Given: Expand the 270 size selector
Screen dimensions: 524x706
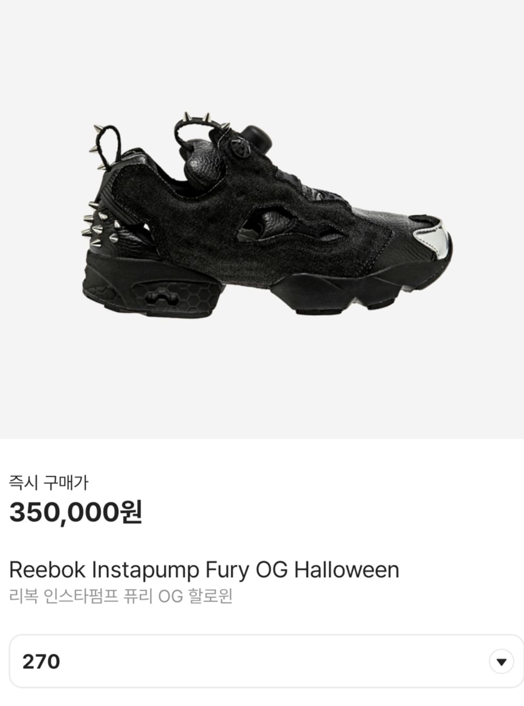Looking at the screenshot, I should tap(266, 661).
